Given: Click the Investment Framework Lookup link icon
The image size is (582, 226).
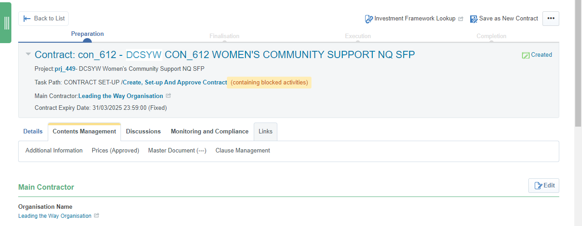Looking at the screenshot, I should coord(369,19).
